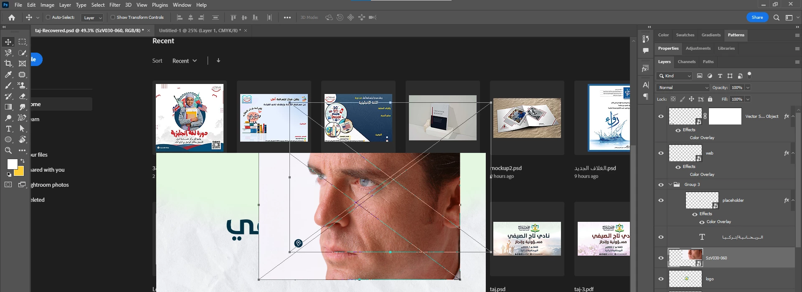This screenshot has height=292, width=802.
Task: Collapse effects on the web layer
Action: point(793,153)
